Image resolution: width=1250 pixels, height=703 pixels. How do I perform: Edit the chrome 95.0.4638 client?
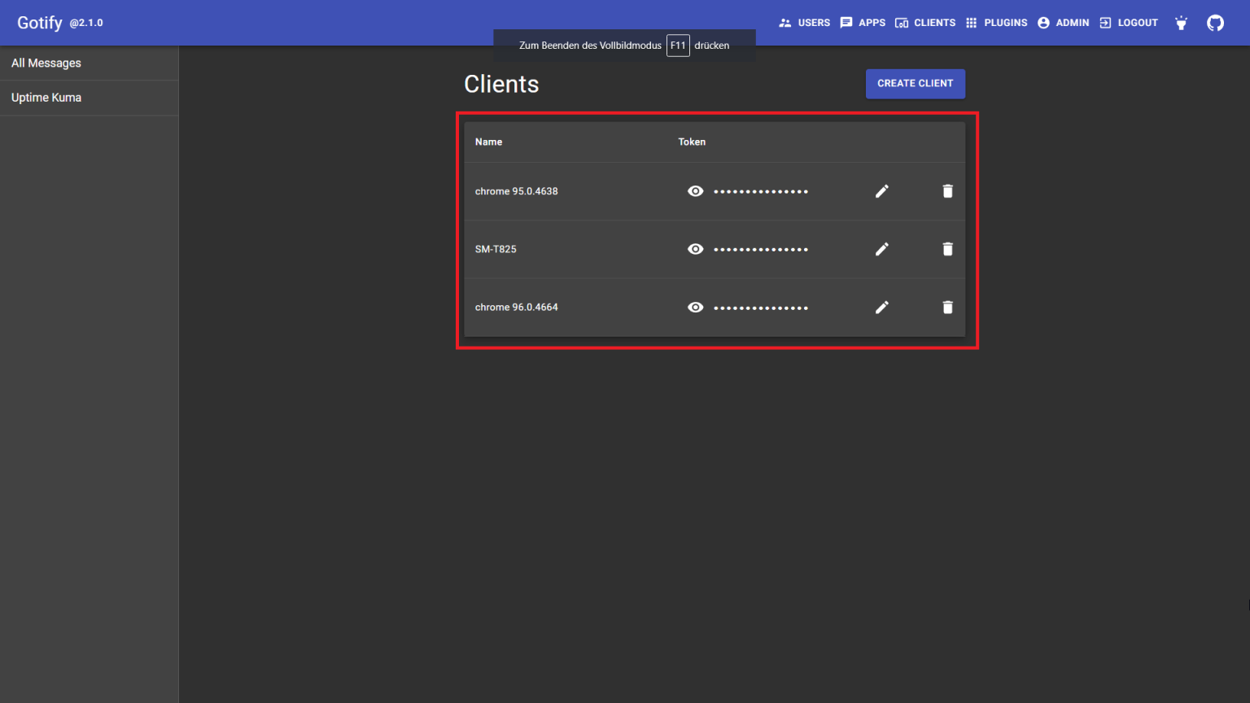[x=882, y=191]
